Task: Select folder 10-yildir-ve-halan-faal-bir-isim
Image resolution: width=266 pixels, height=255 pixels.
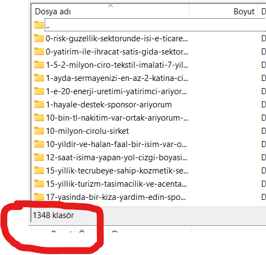Action: coord(116,144)
